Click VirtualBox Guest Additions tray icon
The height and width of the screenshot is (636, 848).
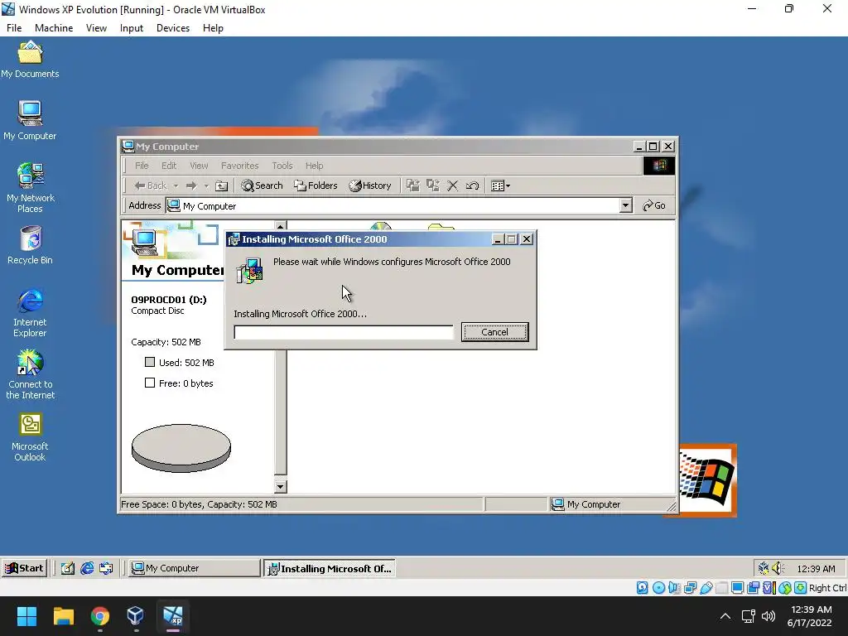pyautogui.click(x=763, y=568)
